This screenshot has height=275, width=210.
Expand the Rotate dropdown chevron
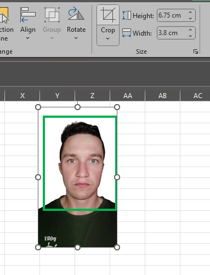[76, 38]
